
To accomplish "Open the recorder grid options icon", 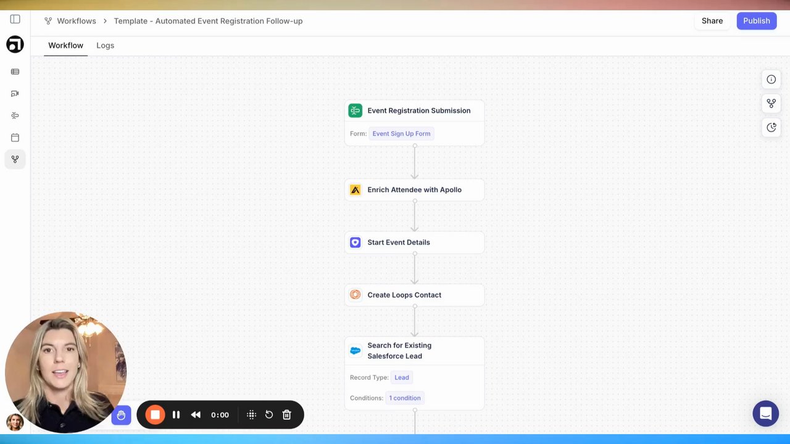I will [x=251, y=415].
